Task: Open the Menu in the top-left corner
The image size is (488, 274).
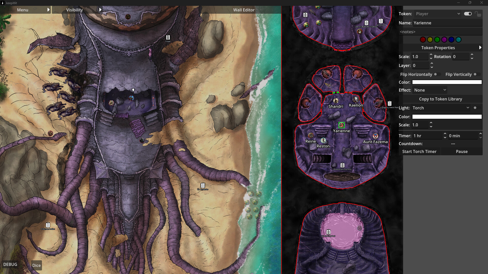Action: (23, 10)
